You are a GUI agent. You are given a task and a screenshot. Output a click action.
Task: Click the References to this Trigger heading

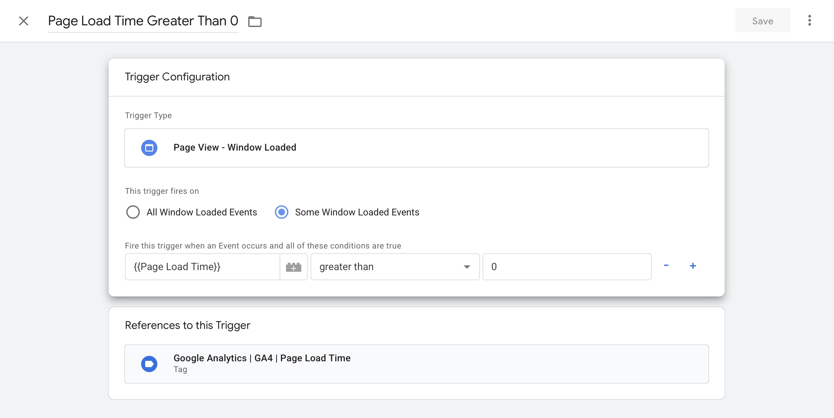tap(187, 325)
